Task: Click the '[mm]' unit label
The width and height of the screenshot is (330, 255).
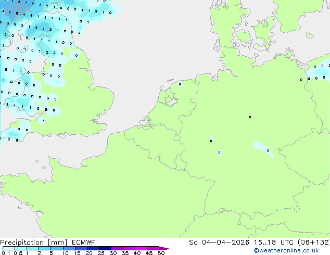Action: (57, 243)
